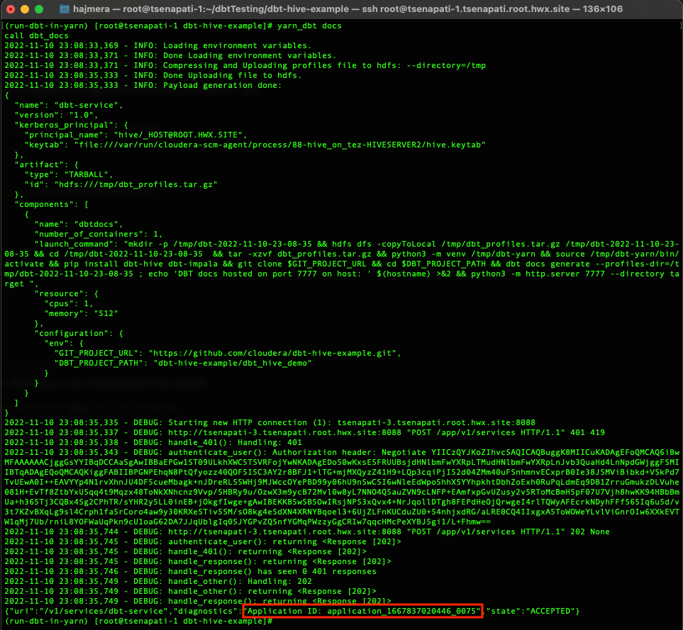Click the "number_of_containers": 1 line
683x630 pixels.
pos(99,234)
